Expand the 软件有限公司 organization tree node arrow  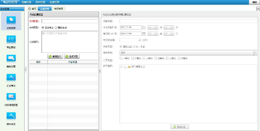click(122, 67)
